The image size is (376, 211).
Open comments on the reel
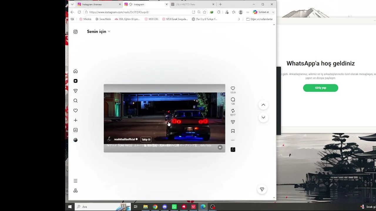click(x=233, y=100)
